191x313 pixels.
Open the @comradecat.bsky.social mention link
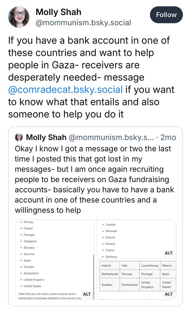coord(65,90)
